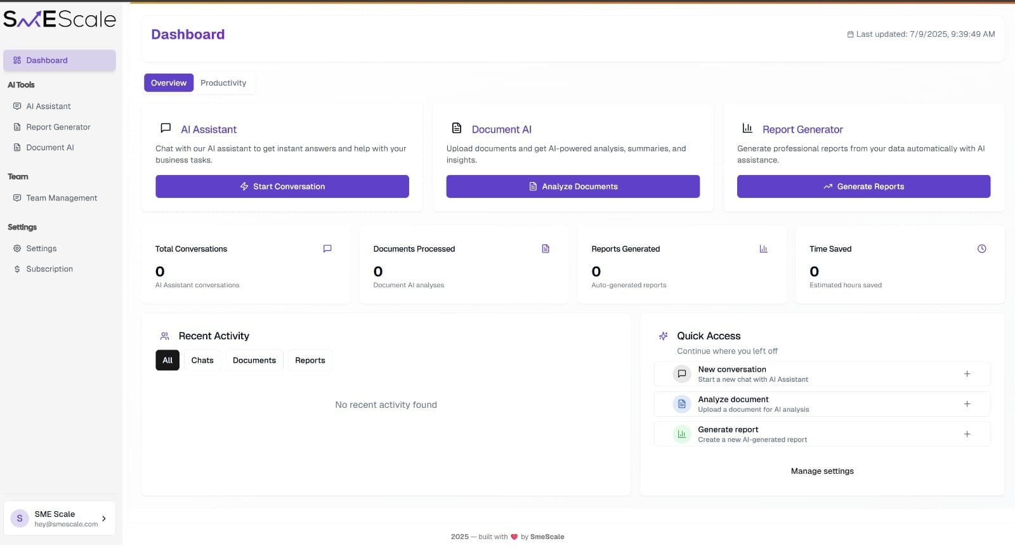Click the green Generate report chart icon
The width and height of the screenshot is (1015, 548).
(x=681, y=434)
